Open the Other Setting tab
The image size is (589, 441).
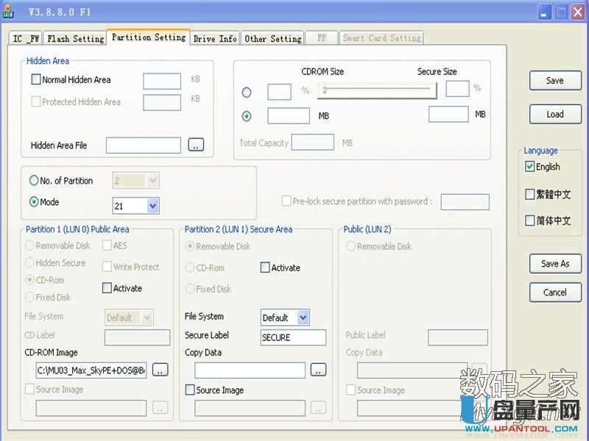click(x=272, y=37)
